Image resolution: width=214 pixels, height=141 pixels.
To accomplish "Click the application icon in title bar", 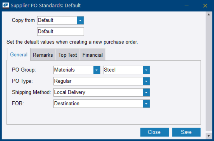I will (x=6, y=6).
